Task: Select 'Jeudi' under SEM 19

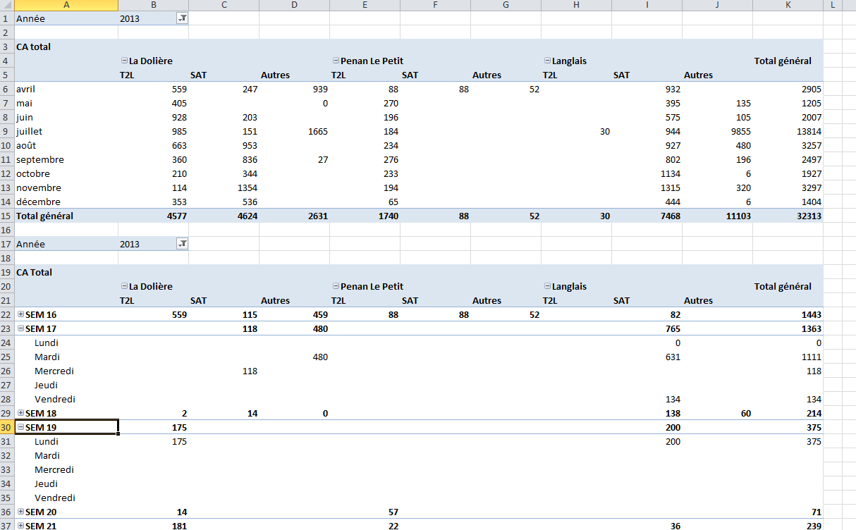Action: coord(47,483)
